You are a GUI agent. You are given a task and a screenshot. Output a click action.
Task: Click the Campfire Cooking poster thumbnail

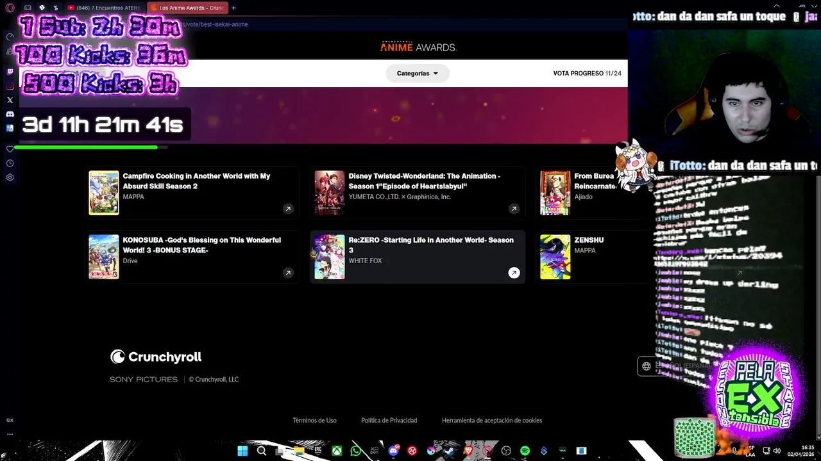[104, 193]
